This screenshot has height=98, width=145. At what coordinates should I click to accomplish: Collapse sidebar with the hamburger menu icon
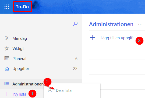click(x=7, y=24)
